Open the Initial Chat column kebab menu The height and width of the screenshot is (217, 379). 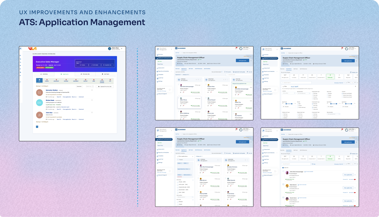[228, 79]
